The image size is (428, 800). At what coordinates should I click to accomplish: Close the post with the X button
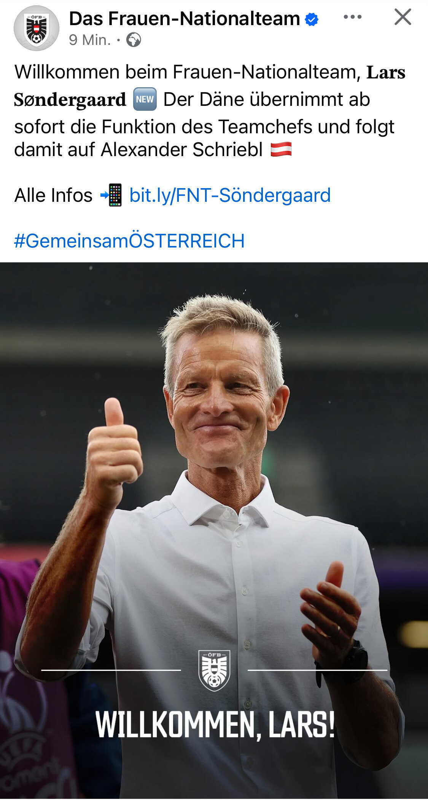coord(403,17)
